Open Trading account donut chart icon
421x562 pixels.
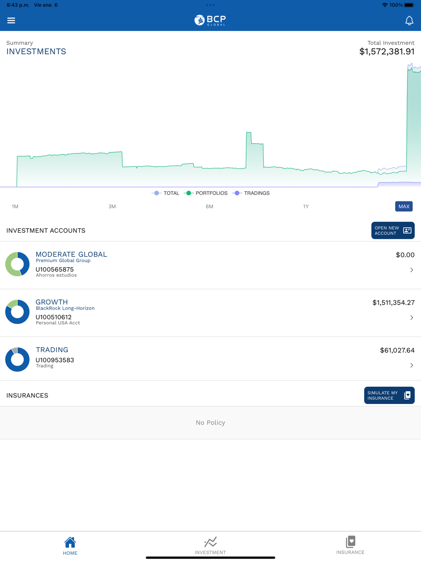17,359
